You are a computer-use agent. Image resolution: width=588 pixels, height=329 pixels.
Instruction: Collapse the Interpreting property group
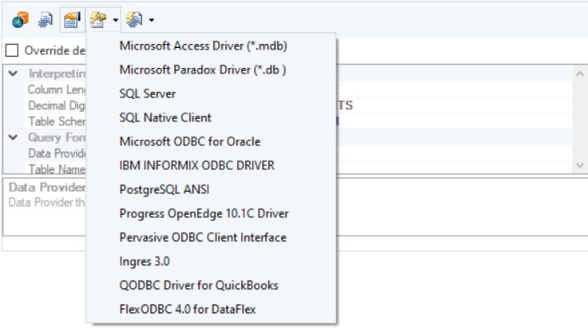click(x=13, y=73)
